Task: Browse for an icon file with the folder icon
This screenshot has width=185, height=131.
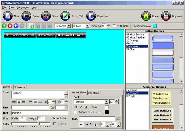Action: pos(118,119)
